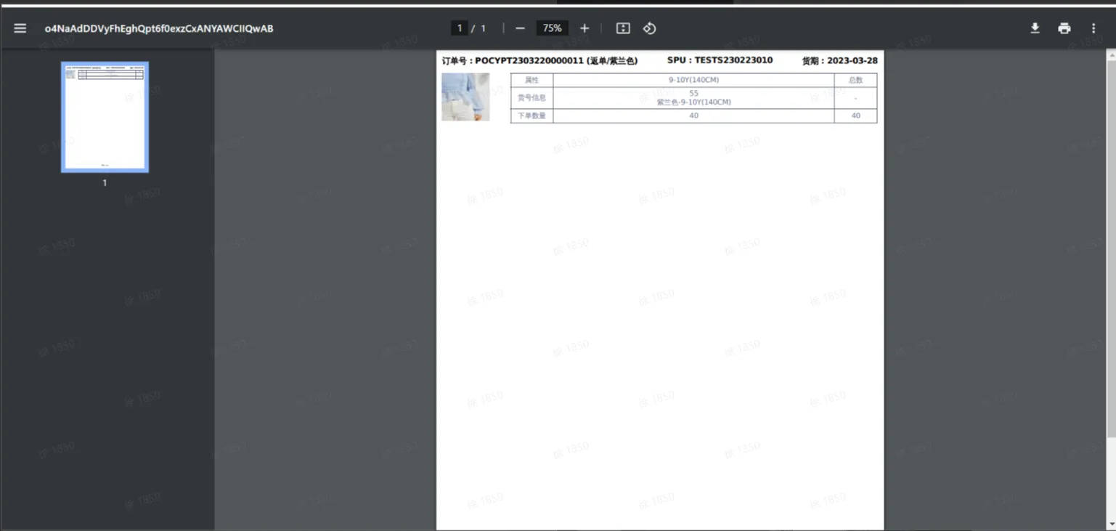This screenshot has width=1116, height=531.
Task: Click the zoom in plus button
Action: click(585, 28)
